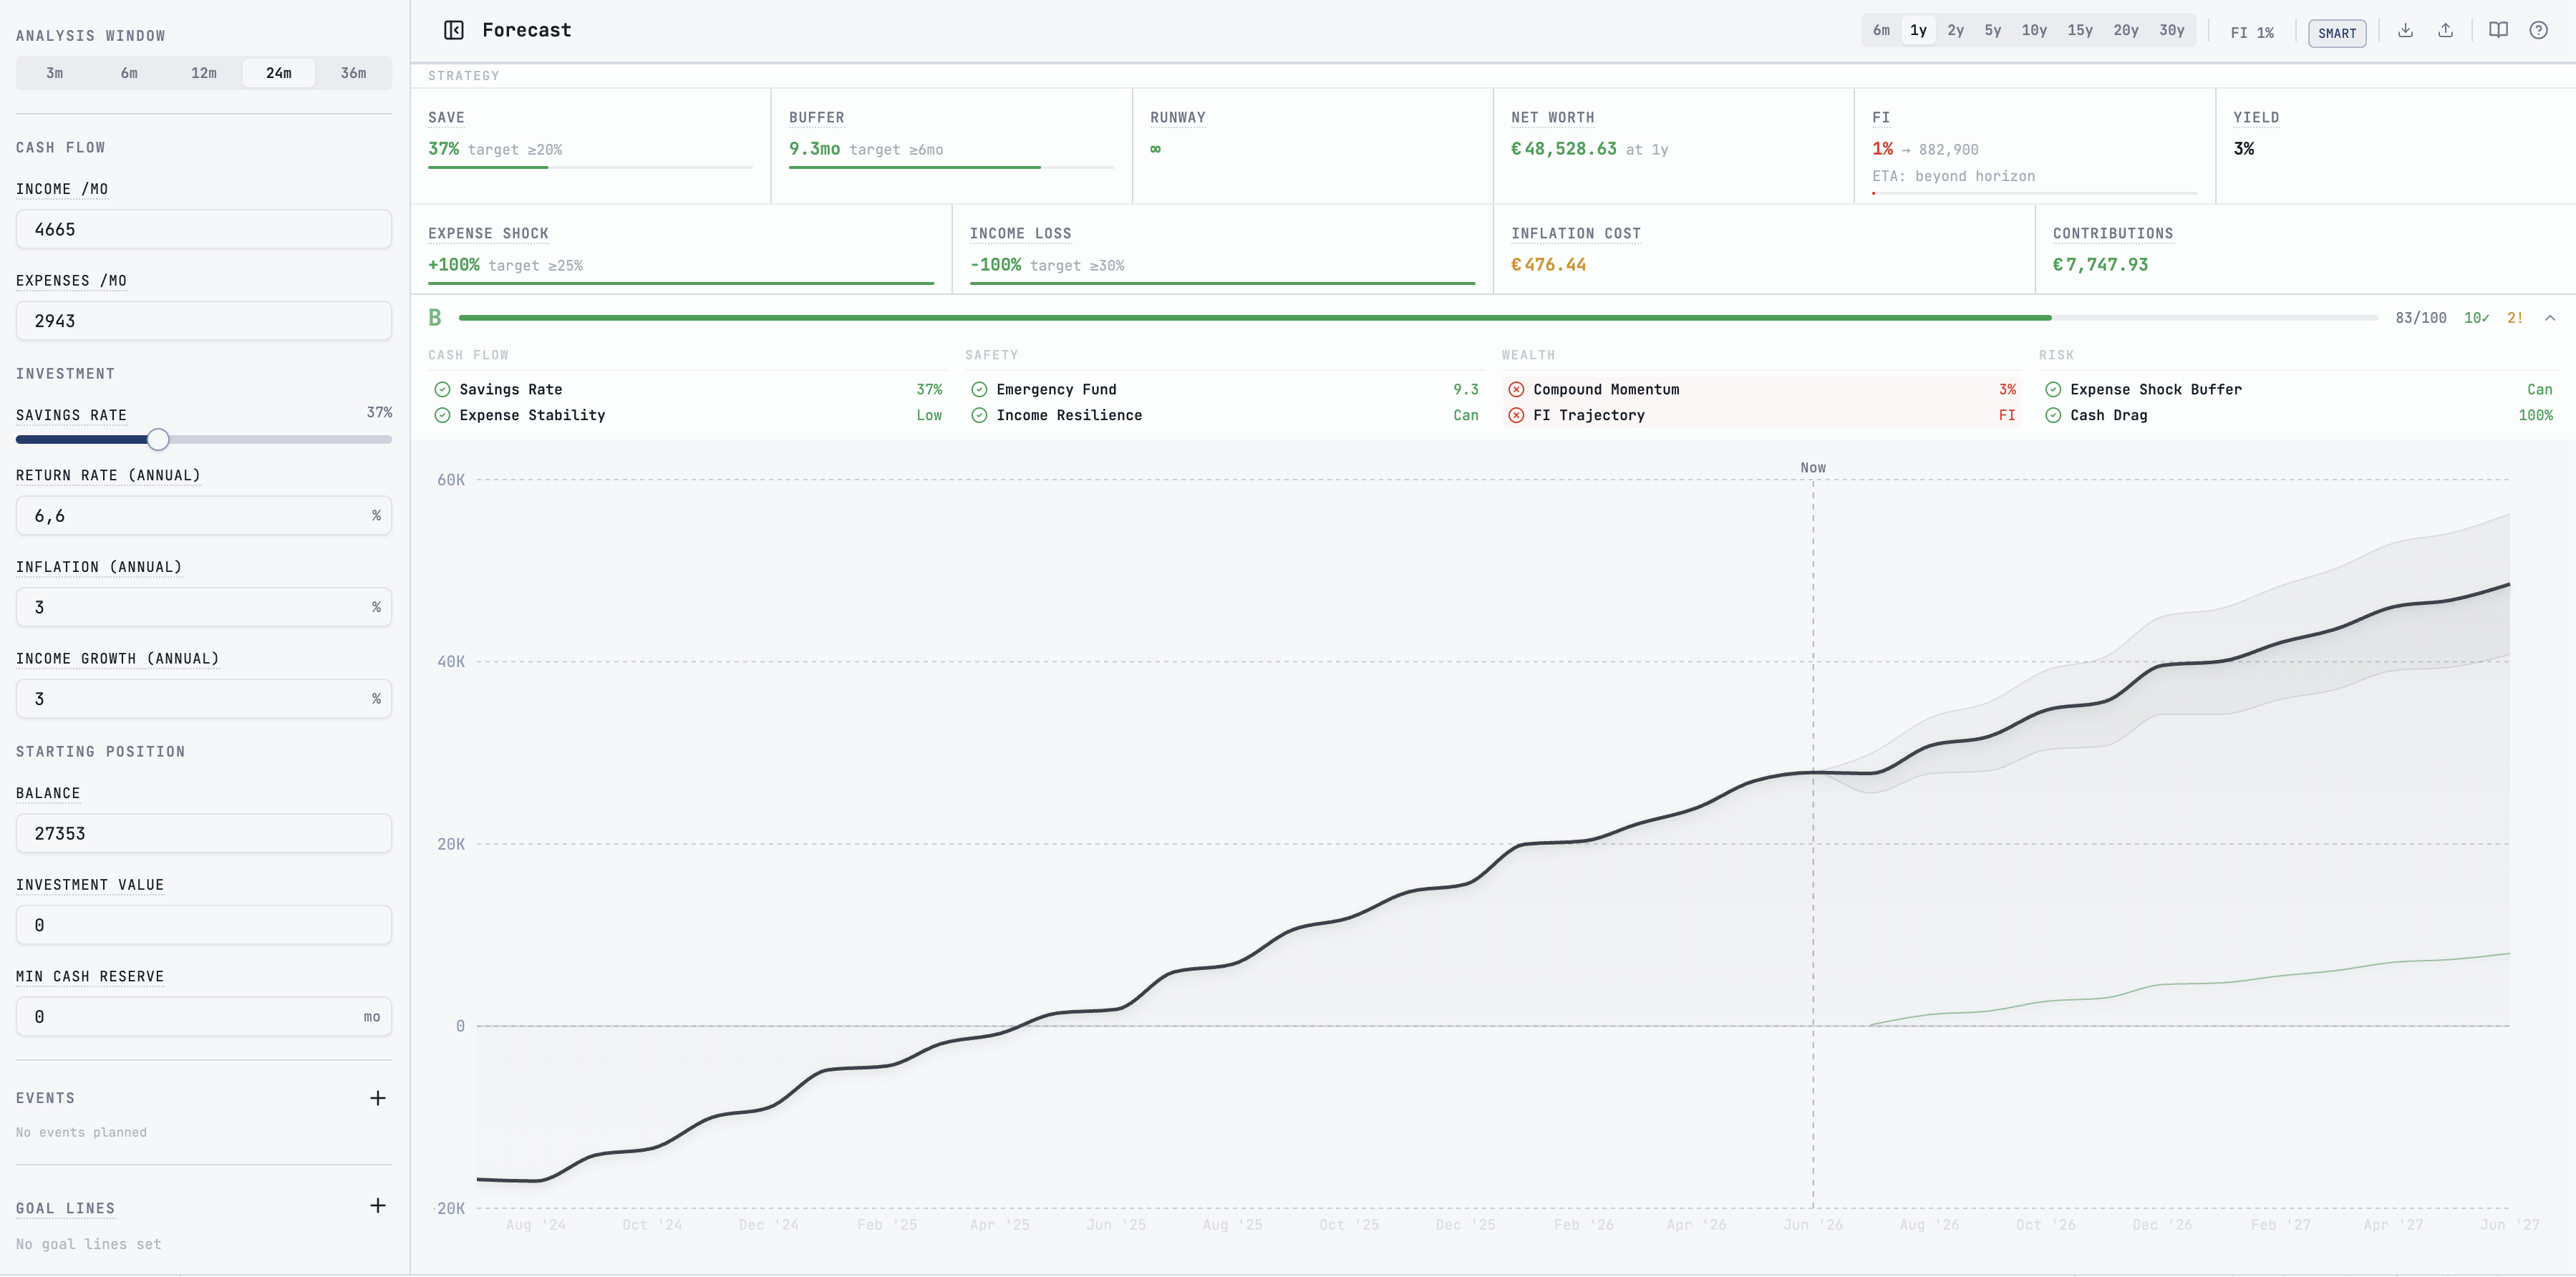Click the upload icon in the top toolbar
The height and width of the screenshot is (1277, 2576).
2445,30
